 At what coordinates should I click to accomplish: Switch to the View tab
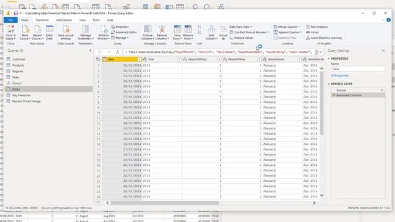click(82, 20)
